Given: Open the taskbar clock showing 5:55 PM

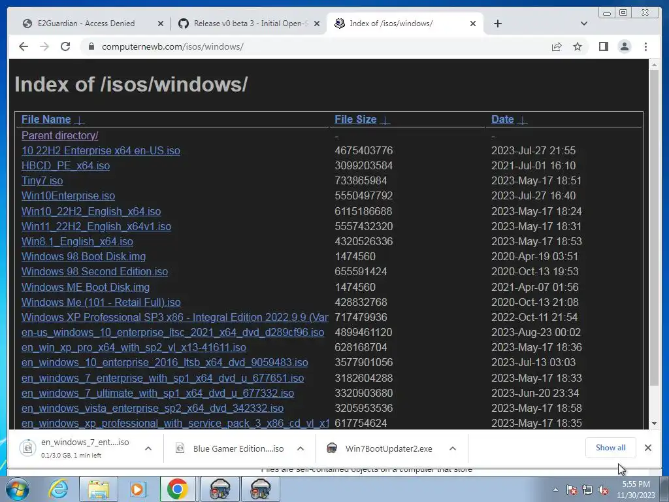Looking at the screenshot, I should (636, 490).
